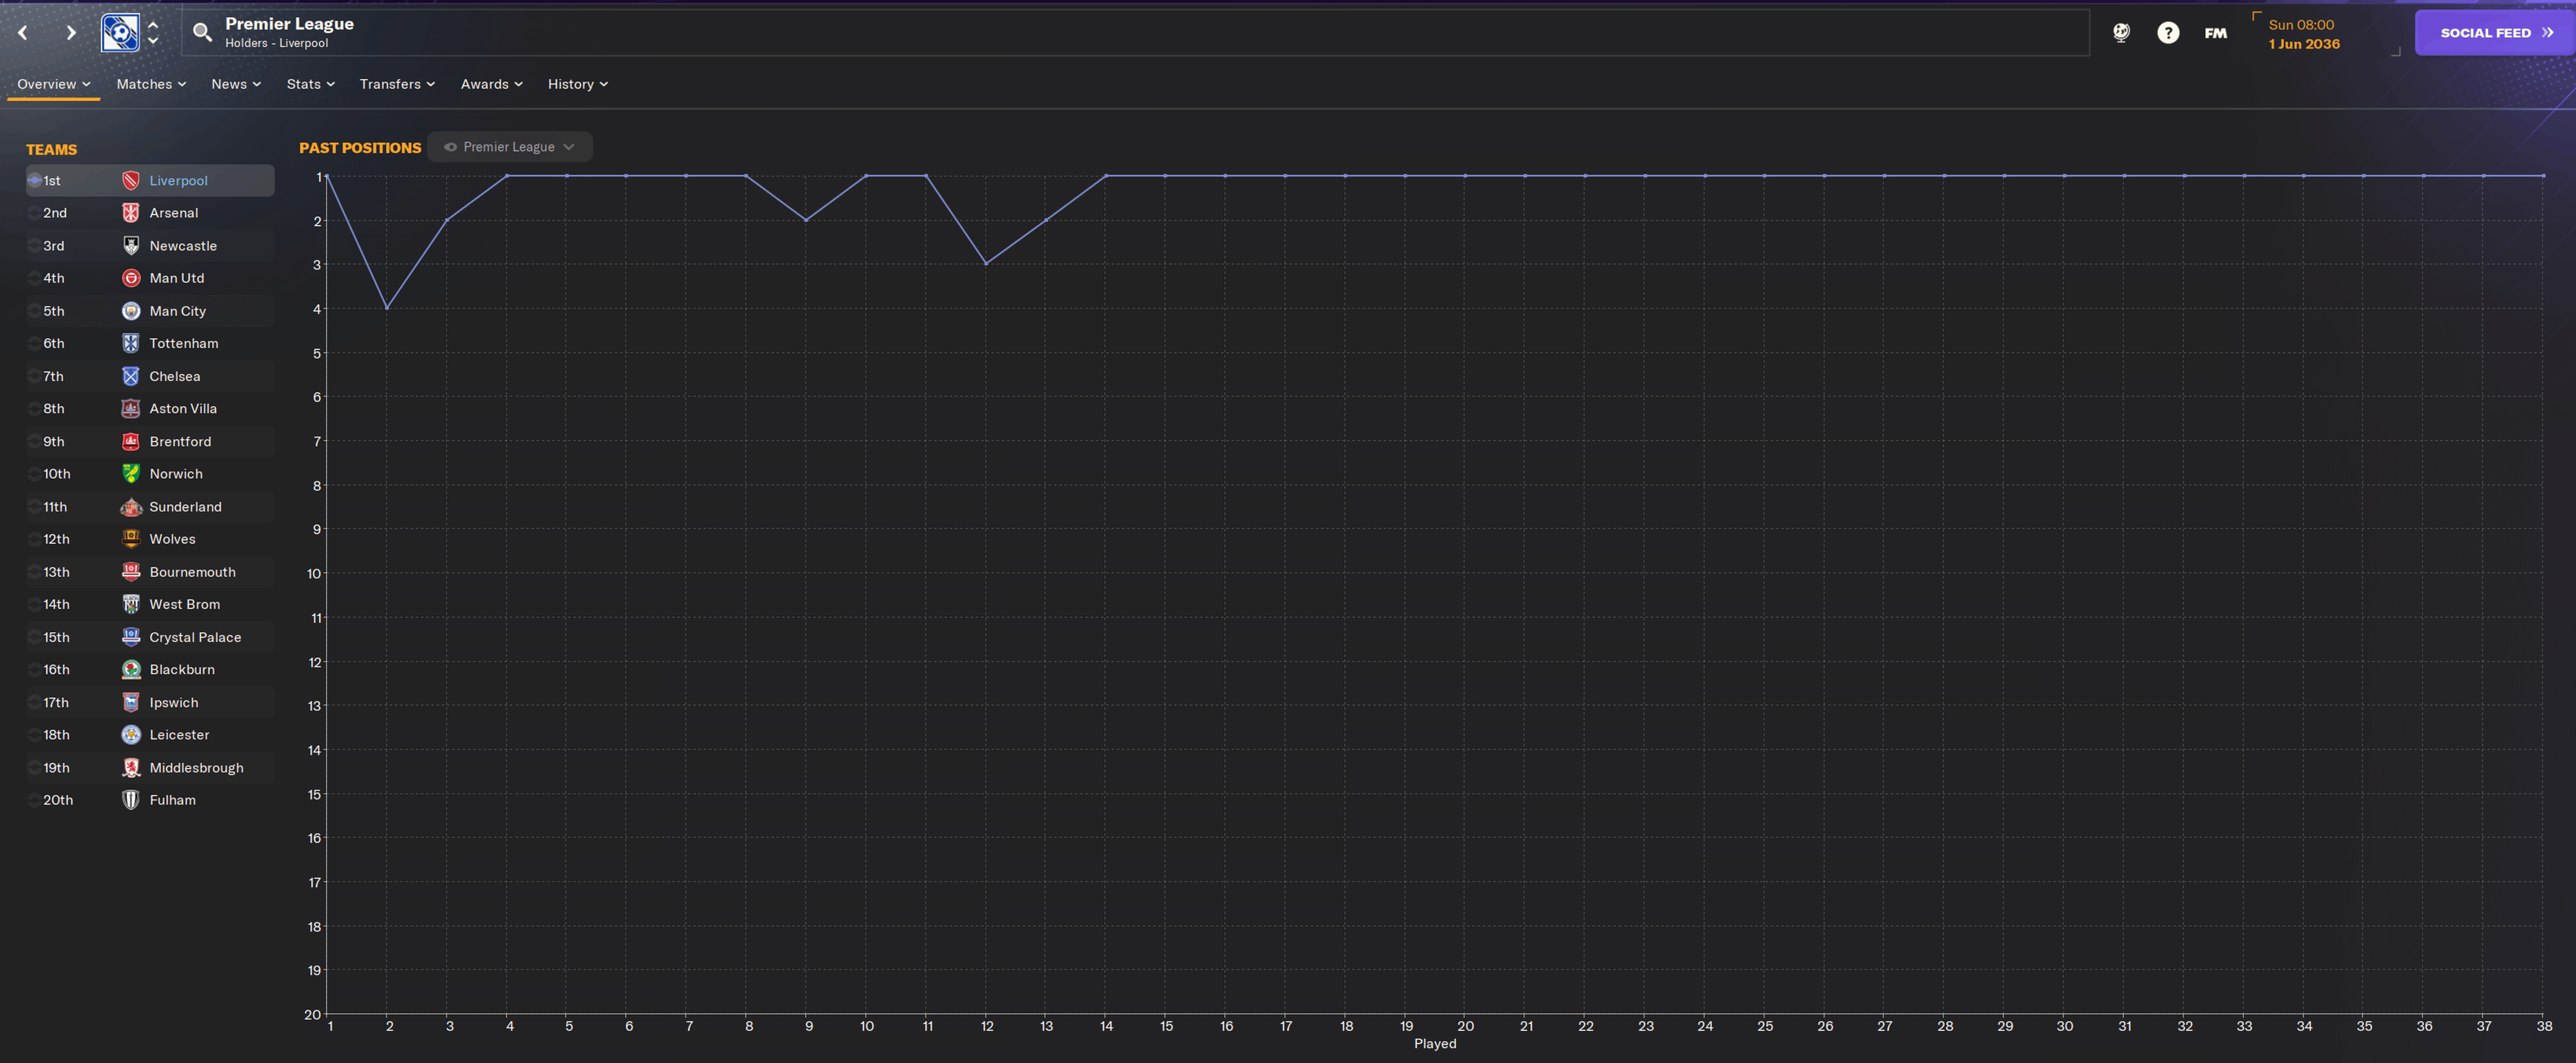Open the Fulham team link
Viewport: 2576px width, 1063px height.
pyautogui.click(x=172, y=800)
